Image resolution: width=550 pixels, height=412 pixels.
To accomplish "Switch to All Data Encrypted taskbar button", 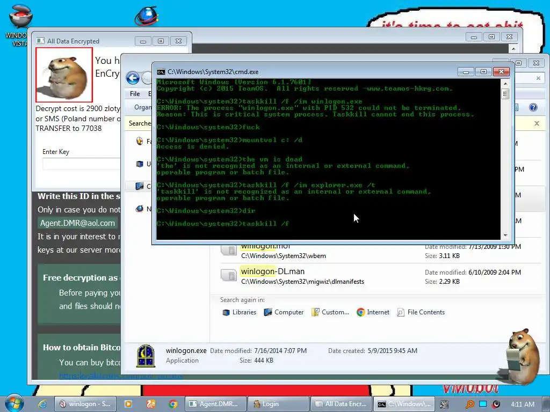I will click(x=341, y=404).
